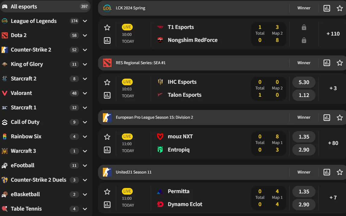346x216 pixels.
Task: Click the eBasketball sidebar icon
Action: pyautogui.click(x=4, y=194)
